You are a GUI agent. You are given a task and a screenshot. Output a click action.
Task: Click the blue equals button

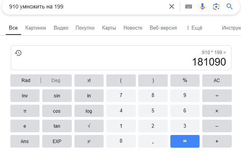(185, 141)
